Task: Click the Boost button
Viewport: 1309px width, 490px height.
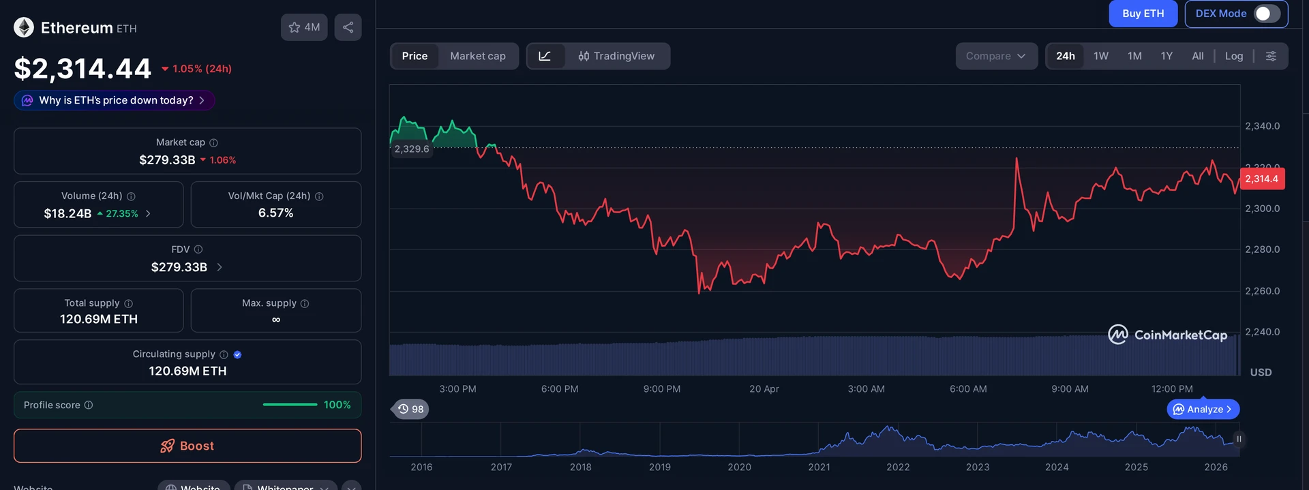Action: pos(187,446)
